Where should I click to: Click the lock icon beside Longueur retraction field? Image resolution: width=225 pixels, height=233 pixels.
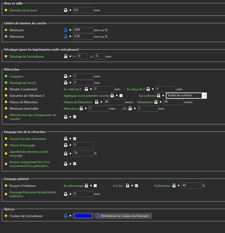(x=66, y=76)
